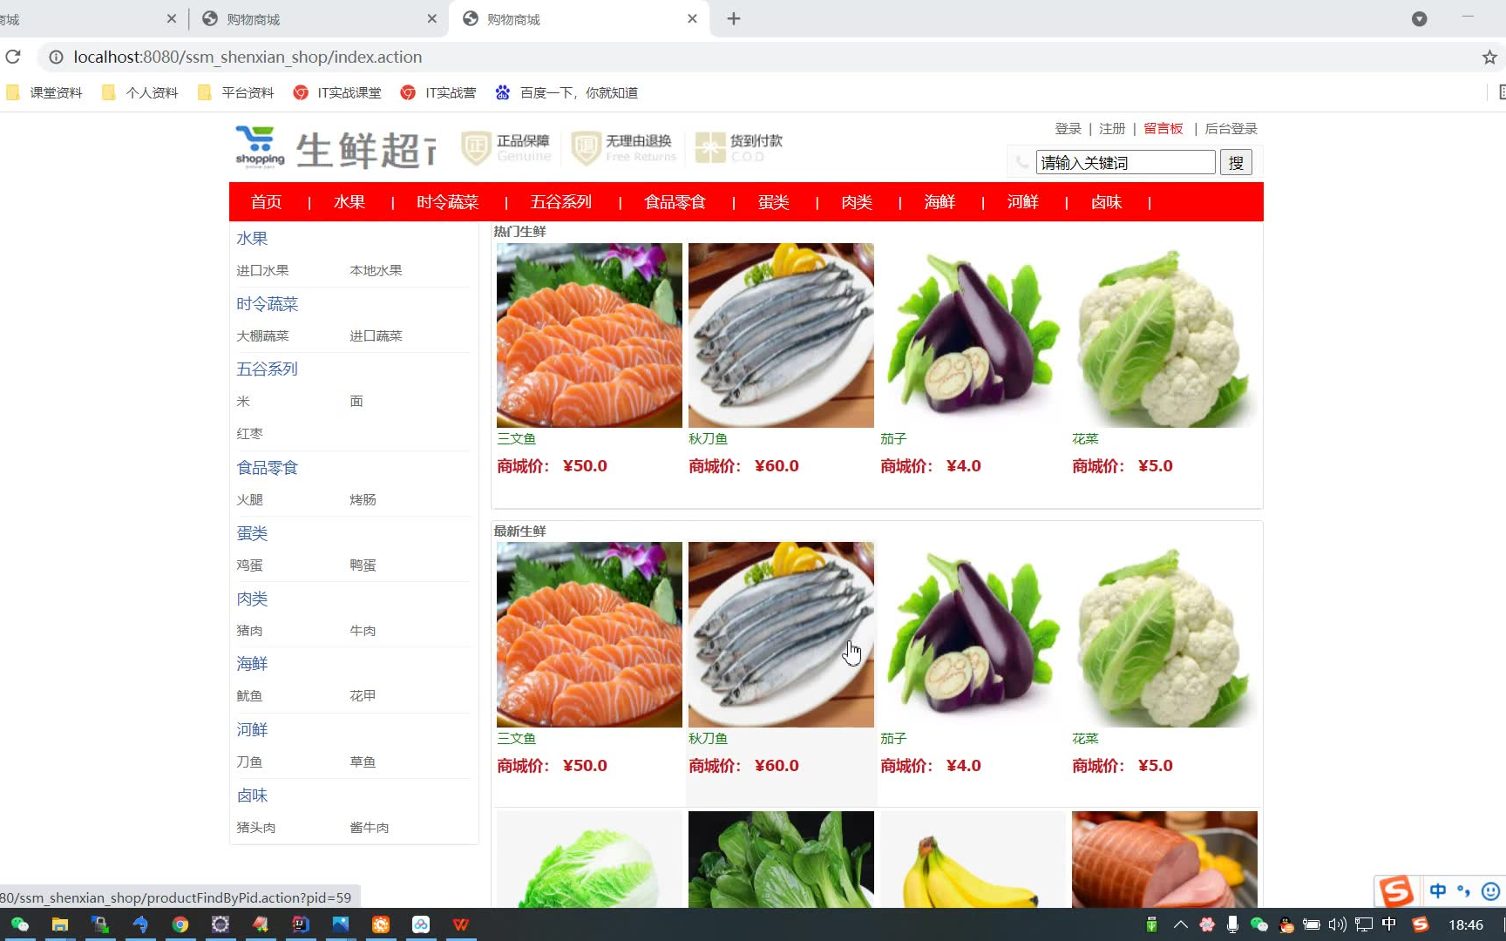The height and width of the screenshot is (941, 1506).
Task: Open the IT实战课堂 bookmark
Action: (x=338, y=92)
